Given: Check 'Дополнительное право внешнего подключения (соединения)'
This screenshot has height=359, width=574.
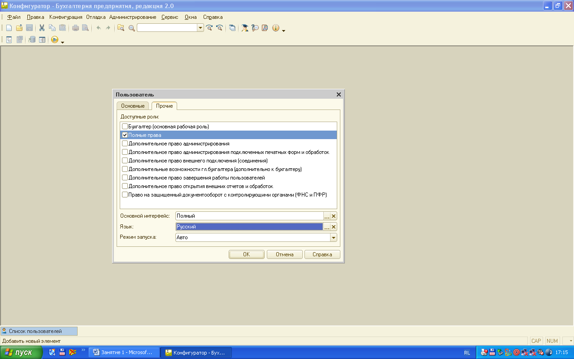Looking at the screenshot, I should point(125,161).
